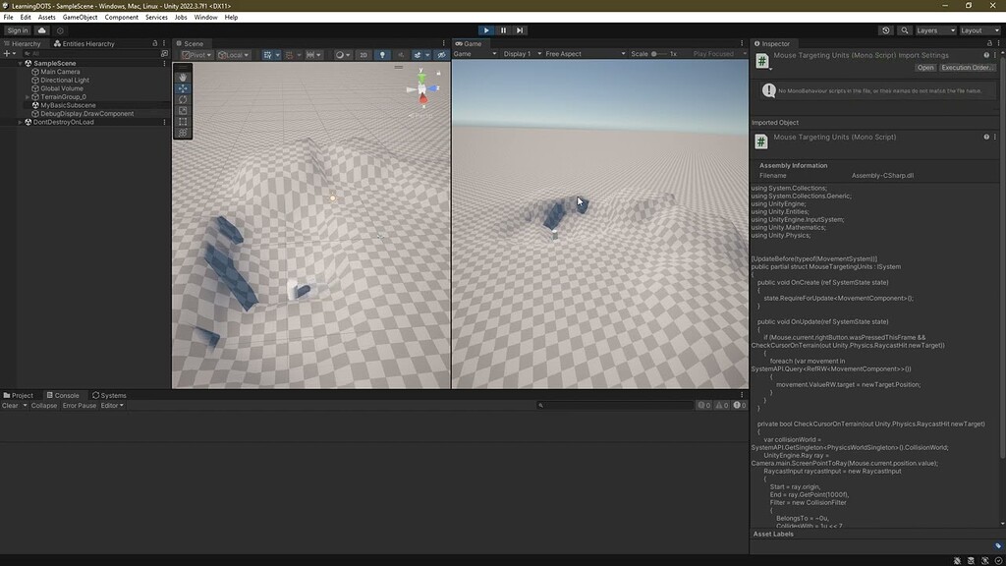Screen dimensions: 1006x566
Task: Click the Pause button in the play controls
Action: 503,29
